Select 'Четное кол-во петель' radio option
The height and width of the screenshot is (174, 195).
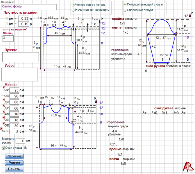(73, 5)
